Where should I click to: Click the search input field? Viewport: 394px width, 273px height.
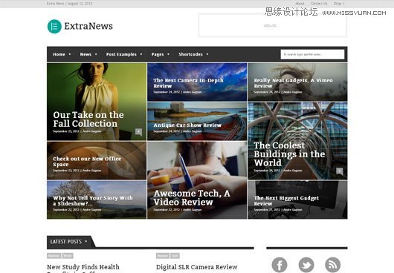click(312, 54)
